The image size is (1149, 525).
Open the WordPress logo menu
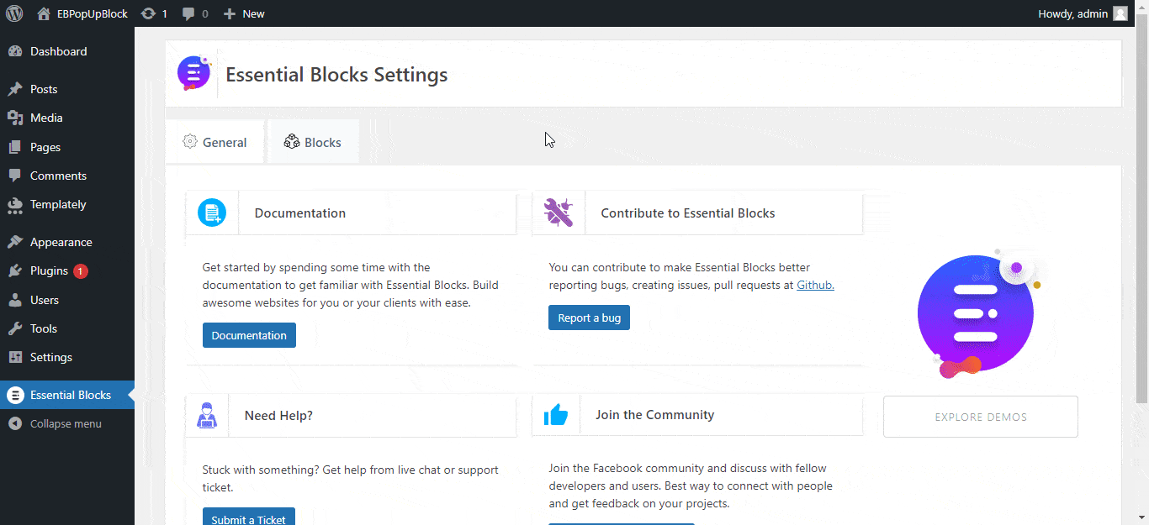pyautogui.click(x=14, y=13)
